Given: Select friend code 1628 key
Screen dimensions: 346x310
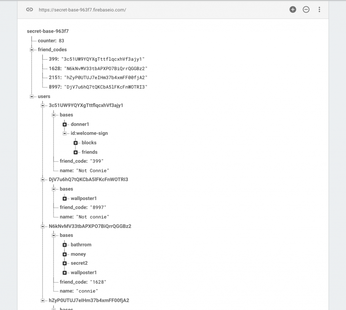Looking at the screenshot, I should coord(55,68).
